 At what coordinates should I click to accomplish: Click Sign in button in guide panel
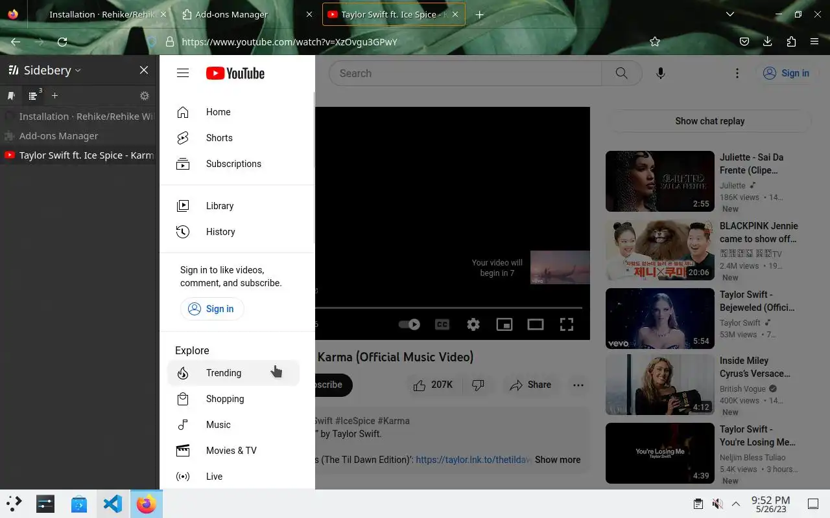point(212,309)
